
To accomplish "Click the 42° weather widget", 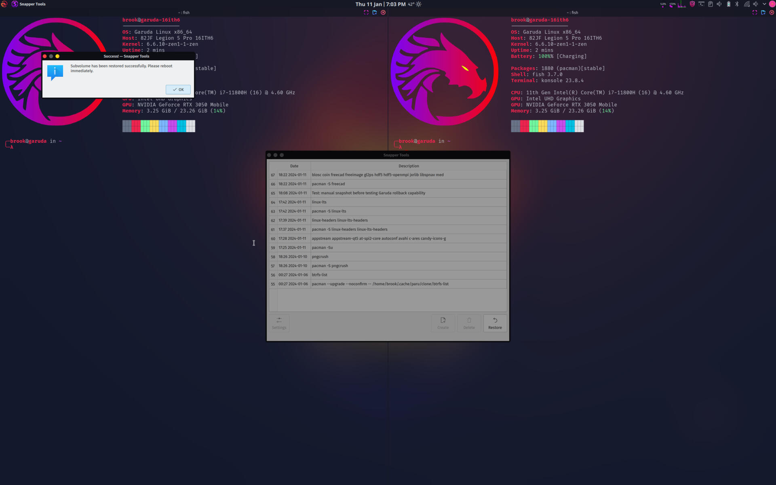I will pyautogui.click(x=411, y=4).
